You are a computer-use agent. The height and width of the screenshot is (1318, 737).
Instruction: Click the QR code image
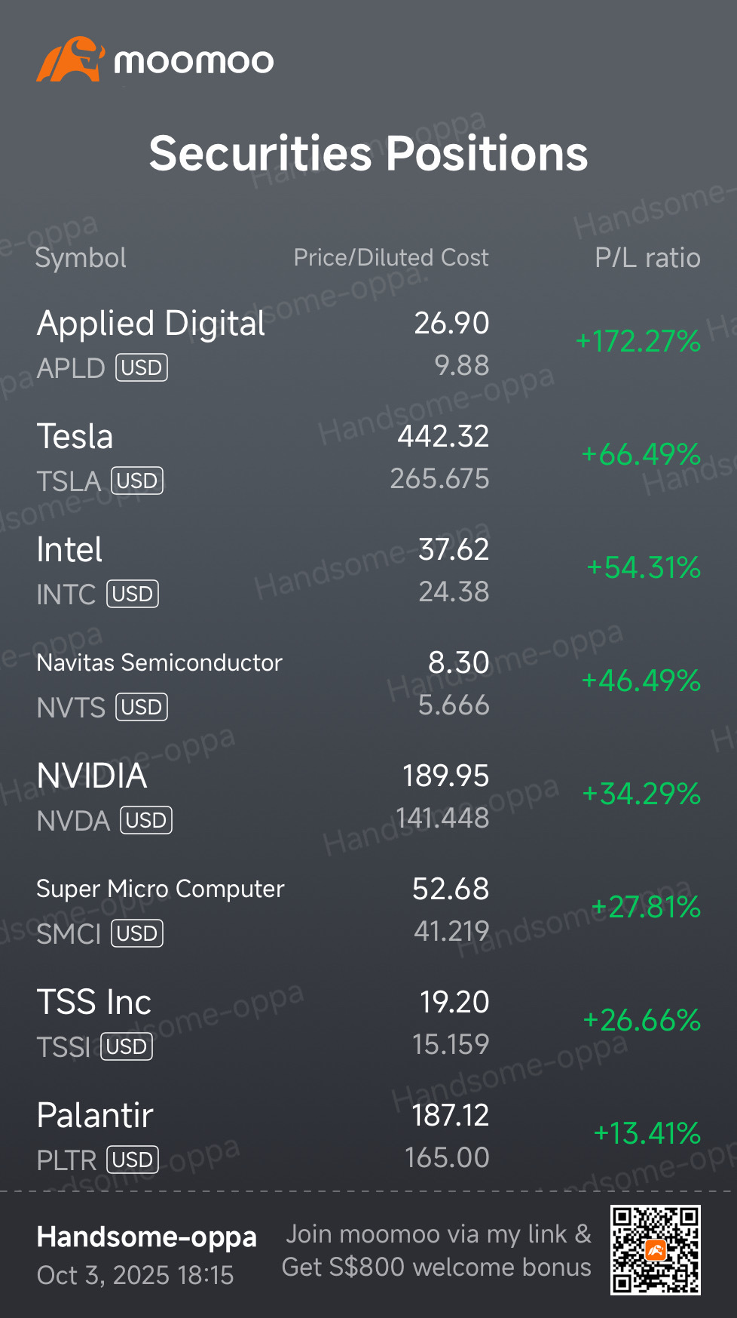(x=655, y=1250)
